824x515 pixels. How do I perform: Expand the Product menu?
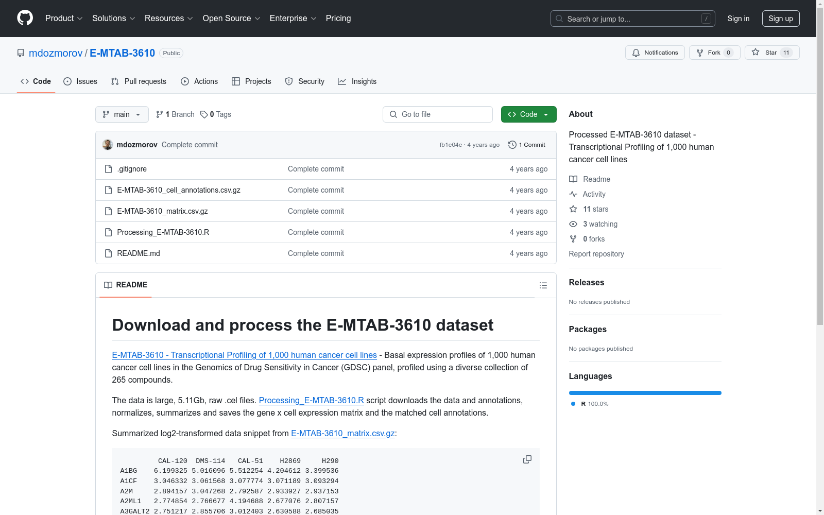(64, 19)
